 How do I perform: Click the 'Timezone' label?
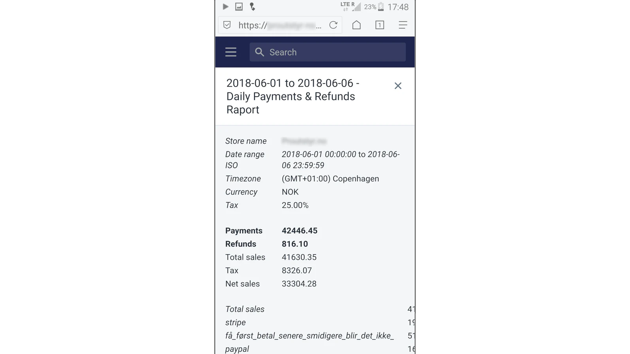[243, 179]
